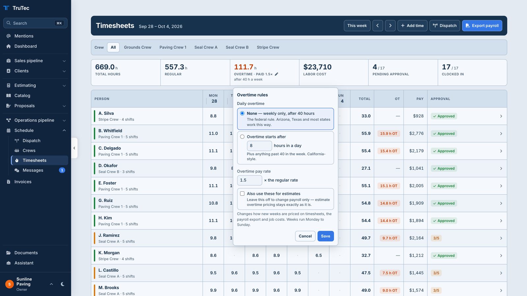Click the Add time button
This screenshot has width=527, height=296.
coord(412,26)
